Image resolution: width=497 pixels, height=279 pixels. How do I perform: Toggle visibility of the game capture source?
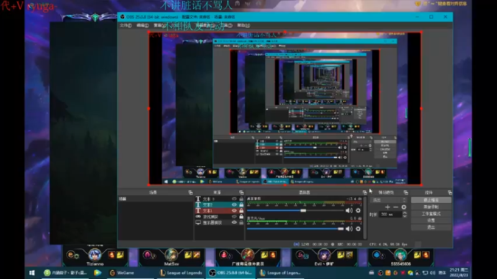[x=234, y=216]
